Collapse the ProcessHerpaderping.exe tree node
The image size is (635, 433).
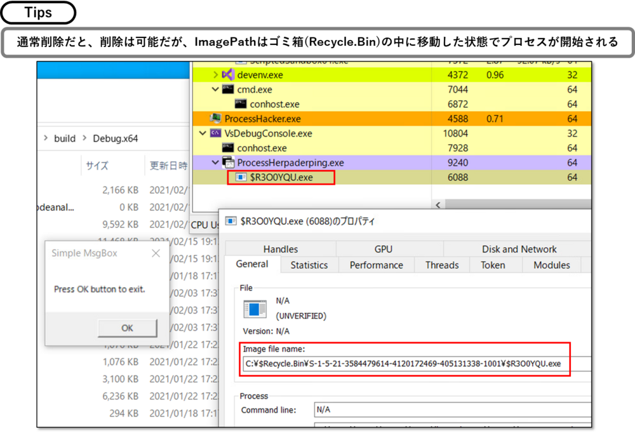tap(215, 163)
